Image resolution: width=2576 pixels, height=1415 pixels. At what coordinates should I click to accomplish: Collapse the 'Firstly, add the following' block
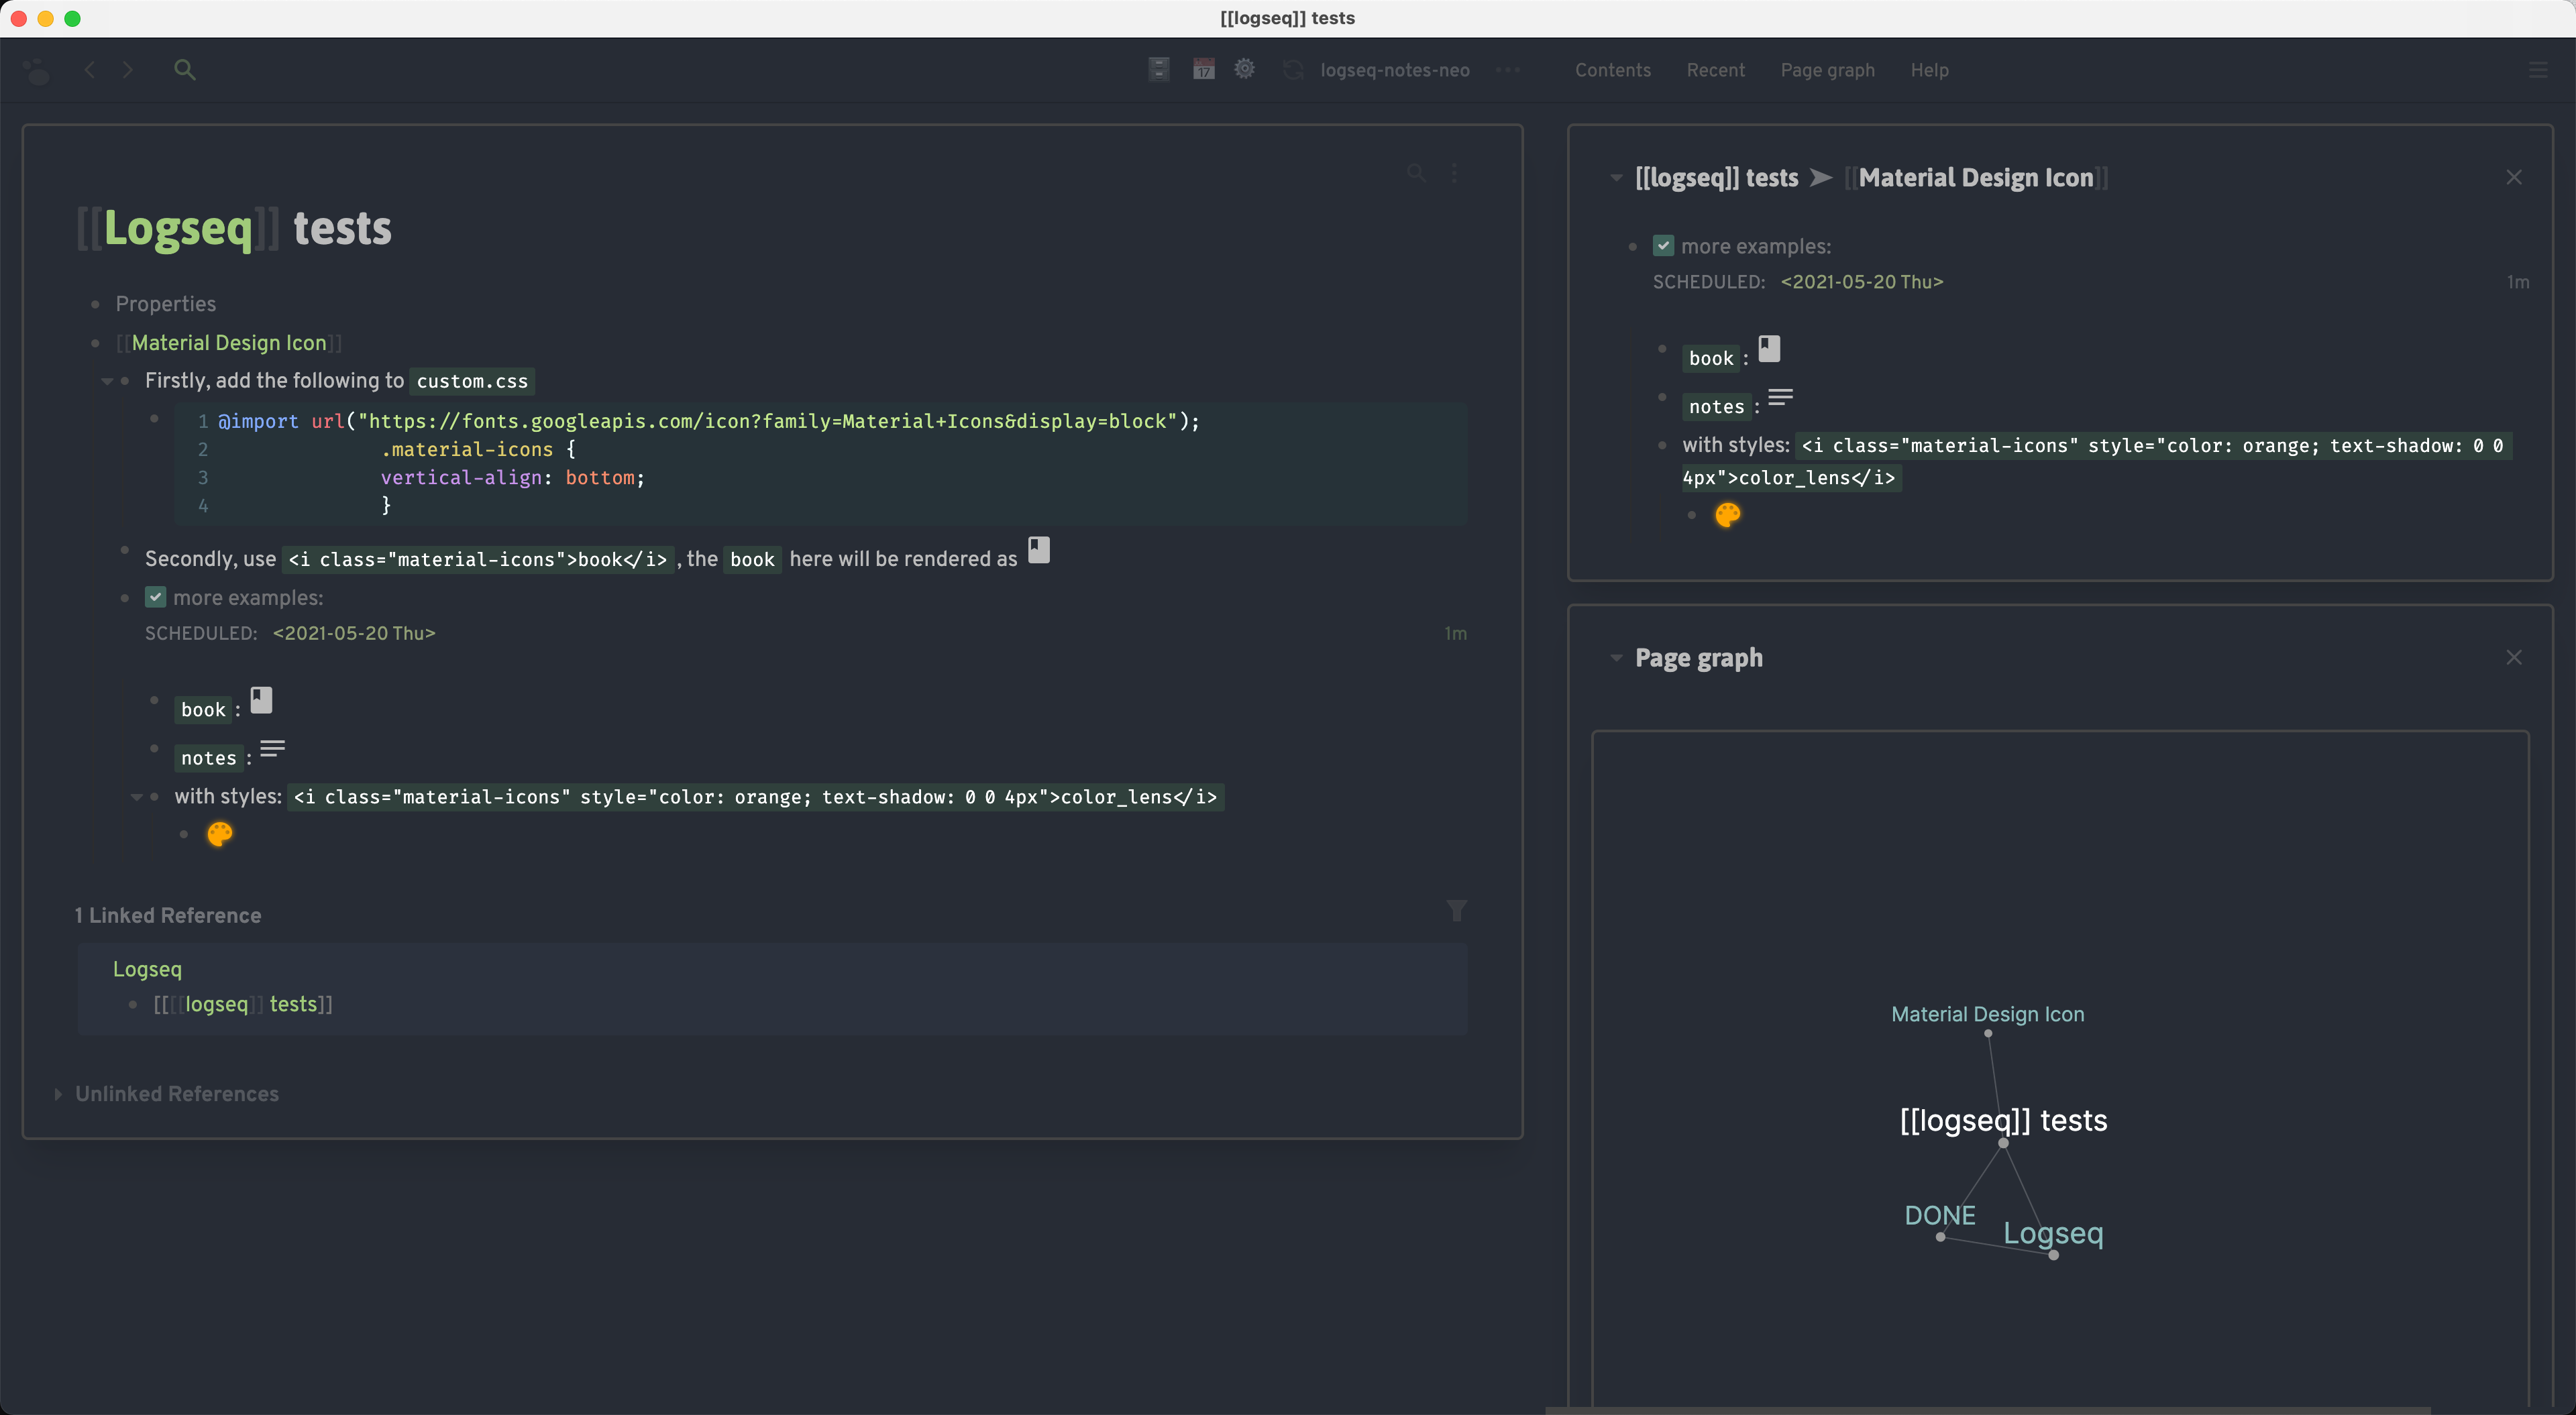tap(107, 381)
